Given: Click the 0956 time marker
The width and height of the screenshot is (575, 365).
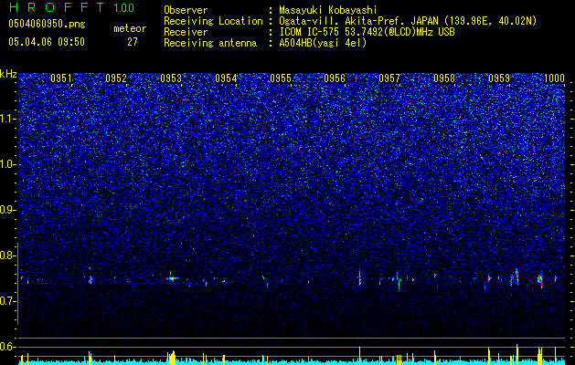Looking at the screenshot, I should pyautogui.click(x=335, y=78).
